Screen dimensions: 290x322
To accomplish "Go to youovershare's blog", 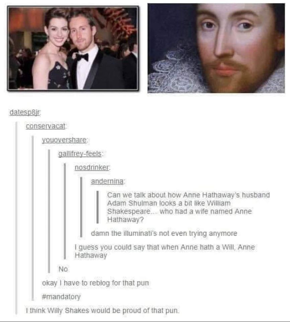I will 64,140.
